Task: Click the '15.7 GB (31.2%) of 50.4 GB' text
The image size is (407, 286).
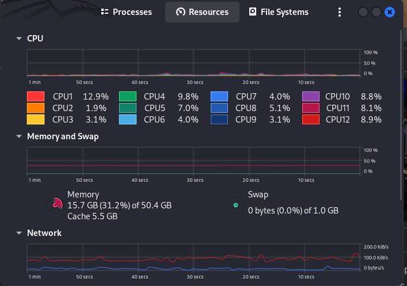Action: pyautogui.click(x=119, y=205)
